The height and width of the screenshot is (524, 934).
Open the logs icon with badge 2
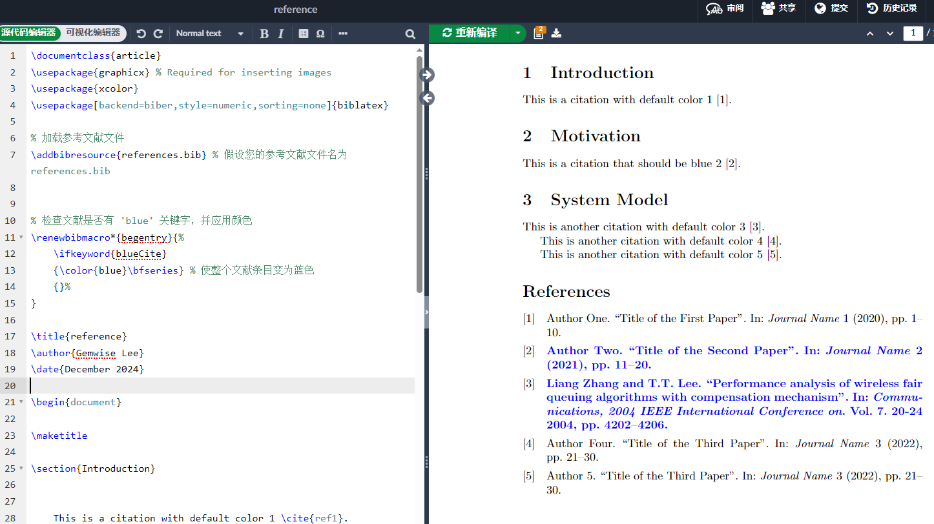pos(539,33)
